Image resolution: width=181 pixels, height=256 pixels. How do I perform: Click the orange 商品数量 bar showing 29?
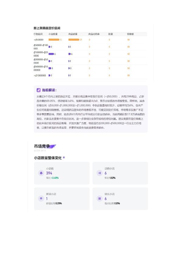(x=74, y=40)
